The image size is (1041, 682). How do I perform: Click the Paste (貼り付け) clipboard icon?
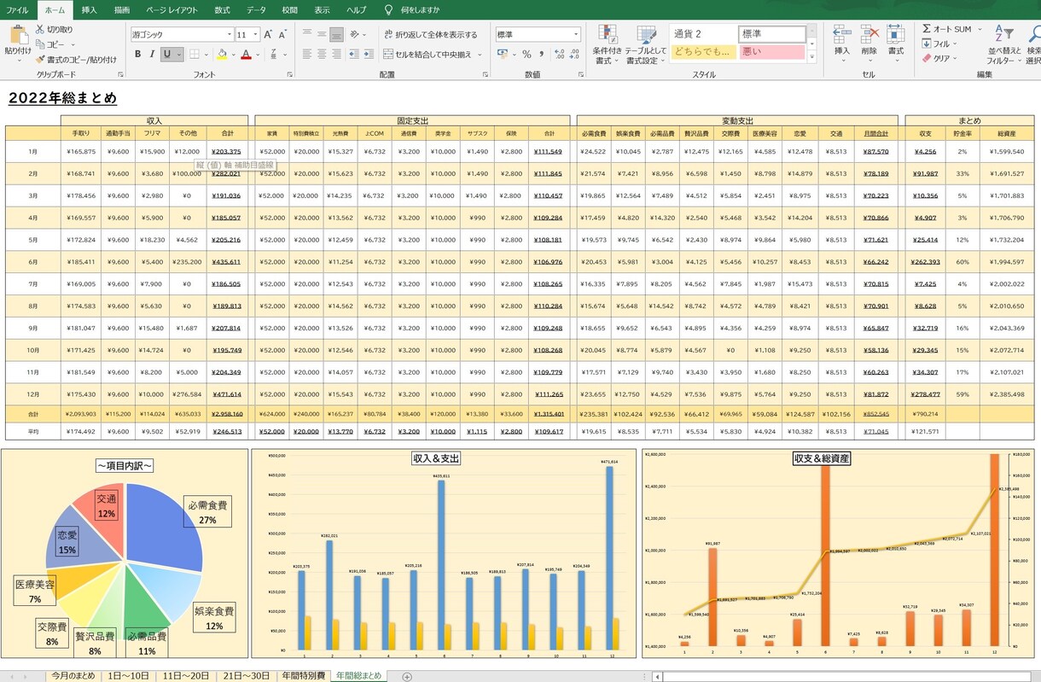pyautogui.click(x=18, y=36)
